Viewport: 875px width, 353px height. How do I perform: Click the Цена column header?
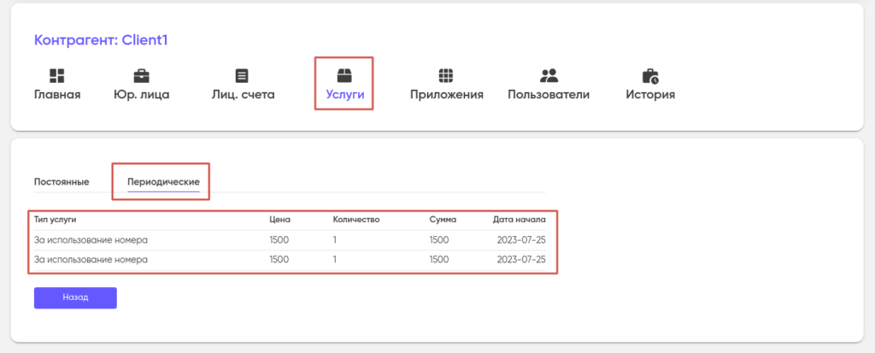(279, 220)
